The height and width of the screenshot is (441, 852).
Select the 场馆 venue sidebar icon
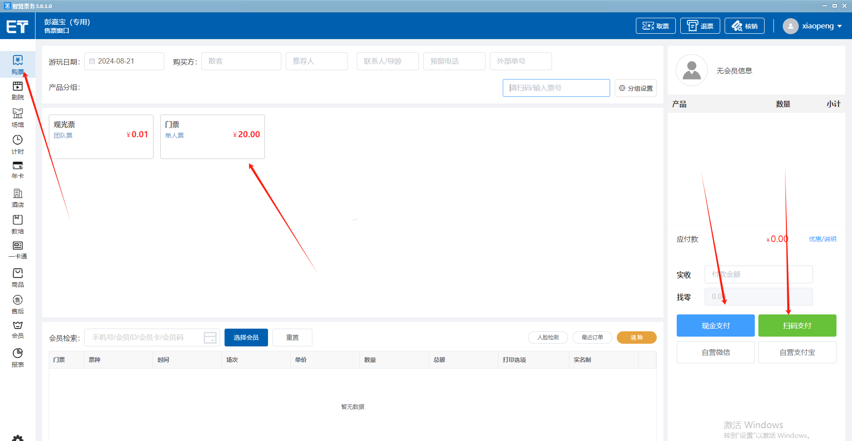(17, 118)
